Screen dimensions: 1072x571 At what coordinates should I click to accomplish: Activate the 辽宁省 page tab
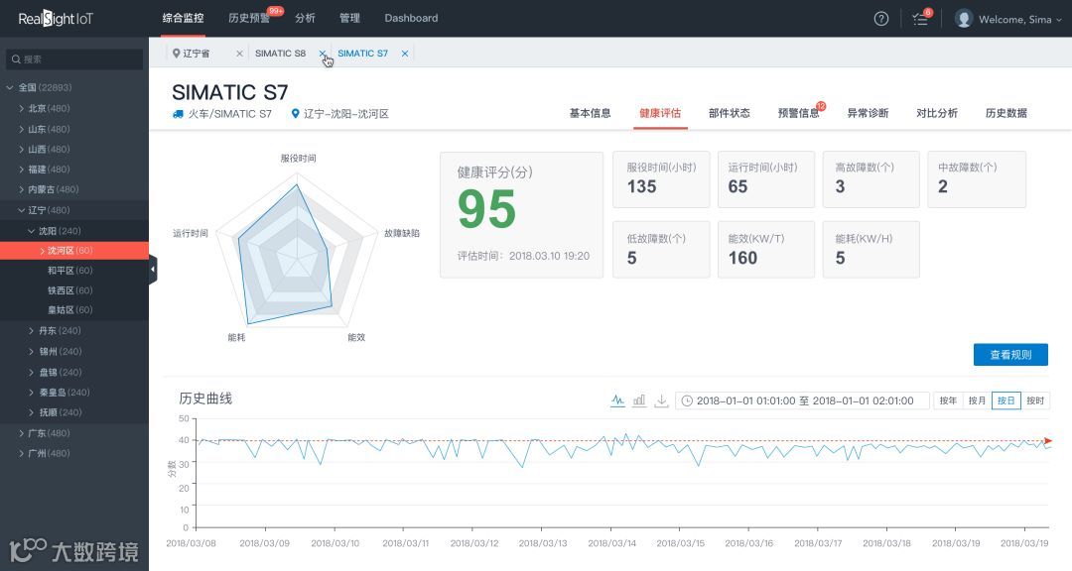coord(197,54)
